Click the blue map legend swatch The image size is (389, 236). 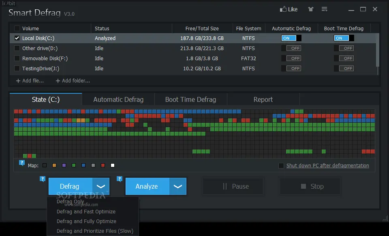pos(83,165)
